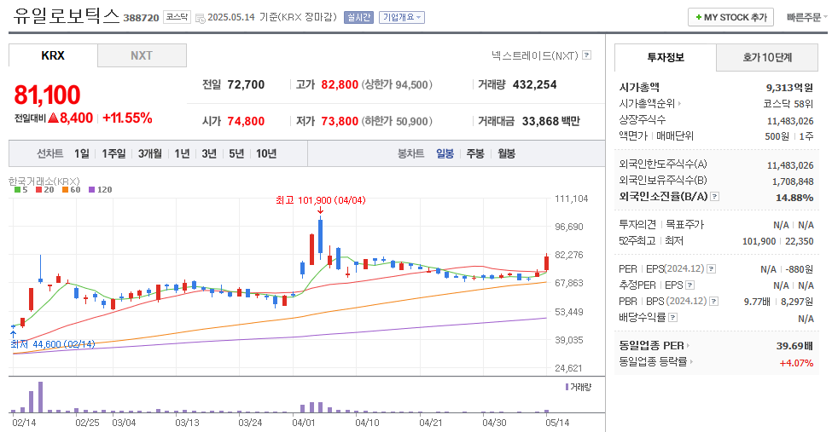The height and width of the screenshot is (432, 832).
Task: Click the 14.88% foreign ownership value
Action: [794, 198]
